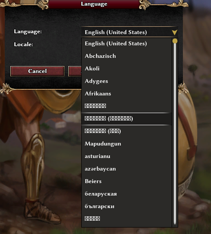Select Akoli in the language list
Viewport: 211px width, 234px height.
click(x=126, y=69)
